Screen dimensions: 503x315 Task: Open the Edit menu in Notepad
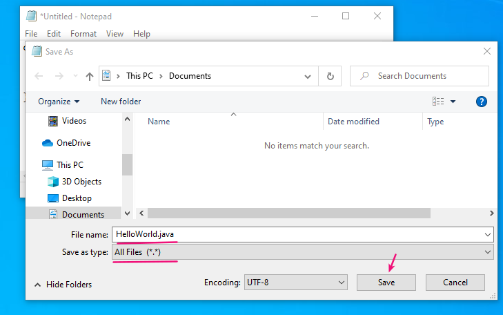(x=54, y=34)
